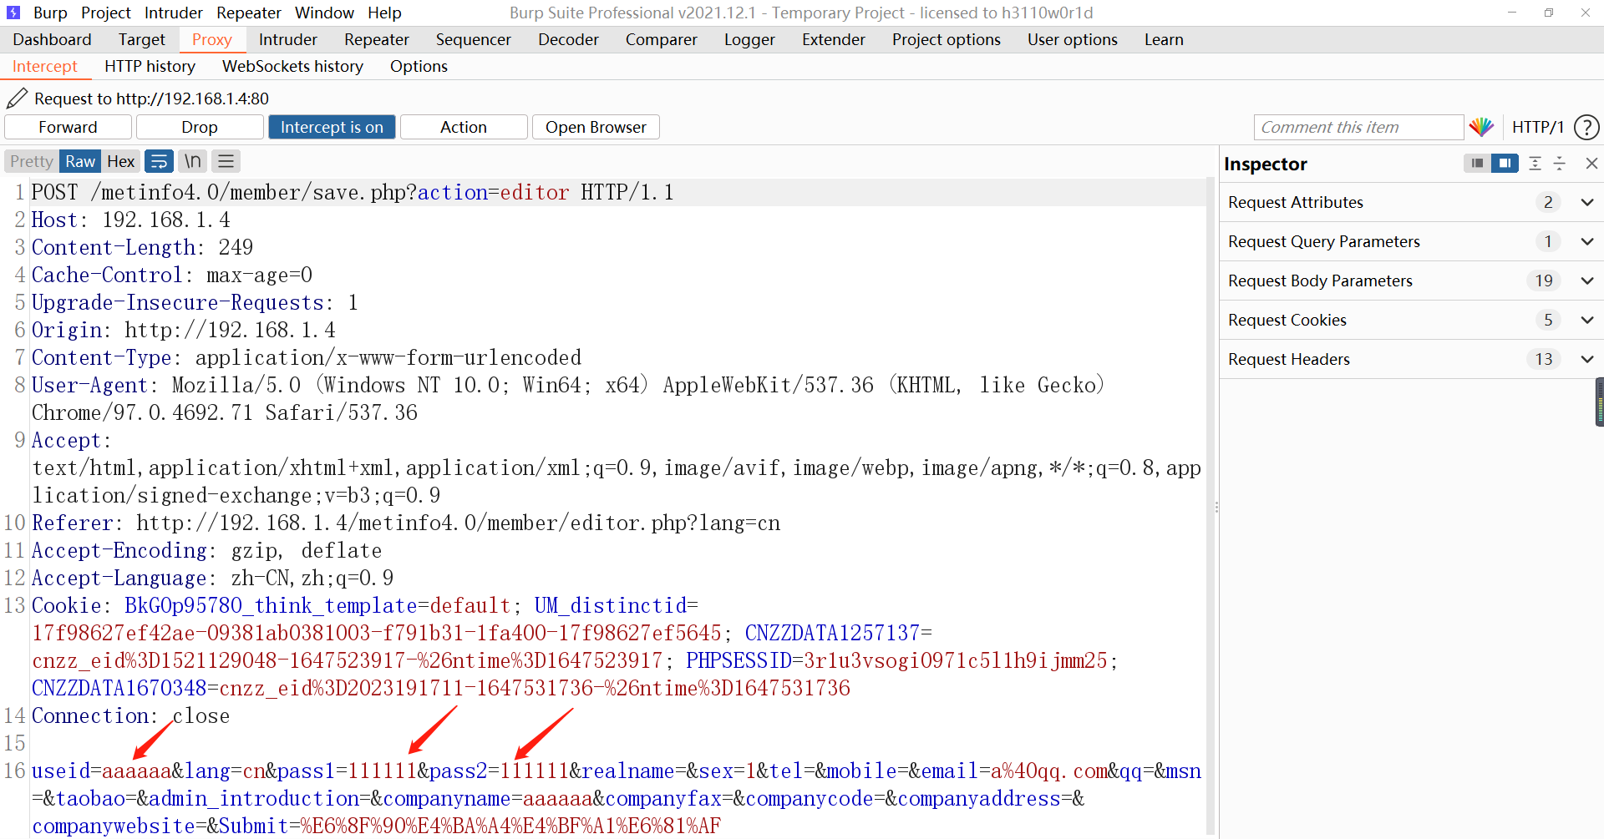
Task: Click the HTTP/1 protocol selector
Action: (x=1537, y=127)
